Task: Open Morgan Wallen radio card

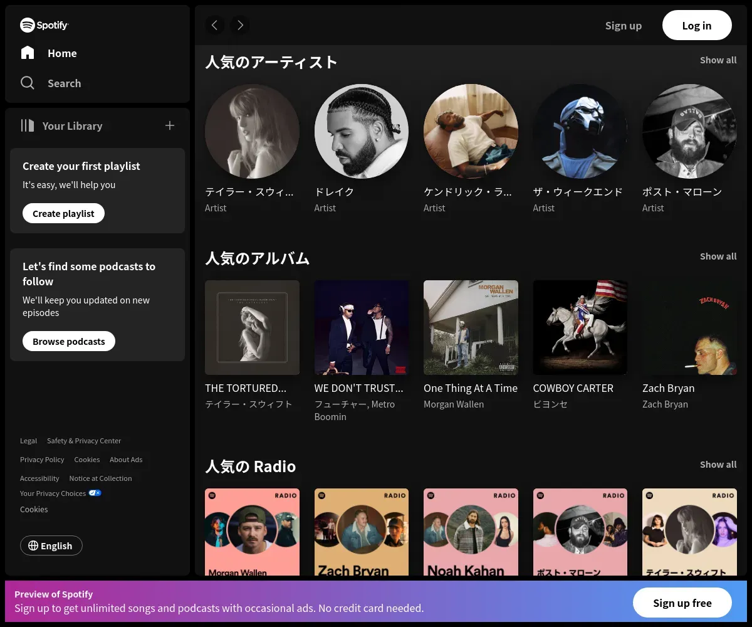Action: [x=252, y=532]
